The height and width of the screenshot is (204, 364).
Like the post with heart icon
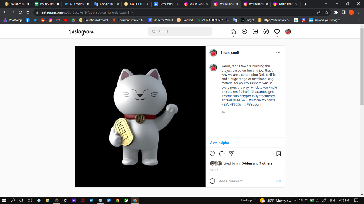point(212,154)
